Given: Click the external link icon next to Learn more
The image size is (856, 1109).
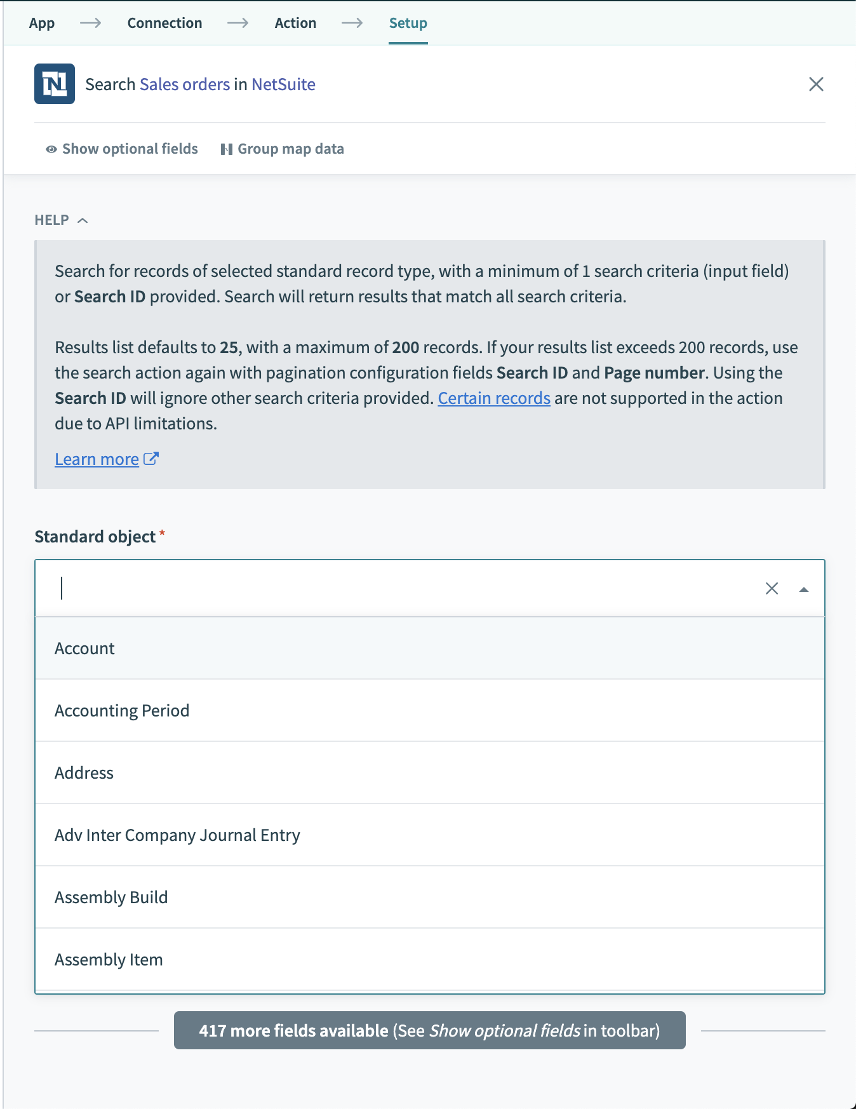Looking at the screenshot, I should coord(152,459).
